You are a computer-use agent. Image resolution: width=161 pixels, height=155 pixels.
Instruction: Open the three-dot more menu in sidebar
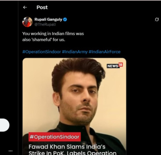point(10,151)
